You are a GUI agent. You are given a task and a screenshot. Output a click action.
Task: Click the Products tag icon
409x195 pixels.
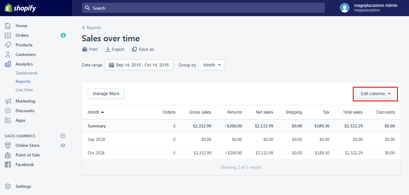tap(8, 45)
